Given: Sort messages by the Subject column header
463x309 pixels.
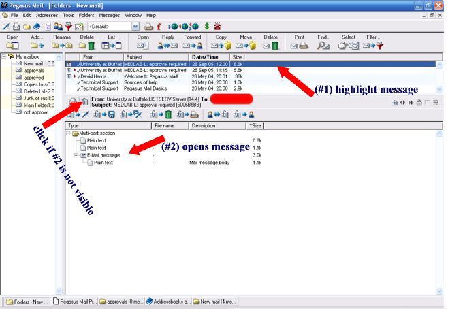Looking at the screenshot, I should click(156, 57).
